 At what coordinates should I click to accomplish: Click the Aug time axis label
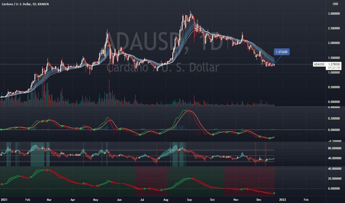click(166, 200)
